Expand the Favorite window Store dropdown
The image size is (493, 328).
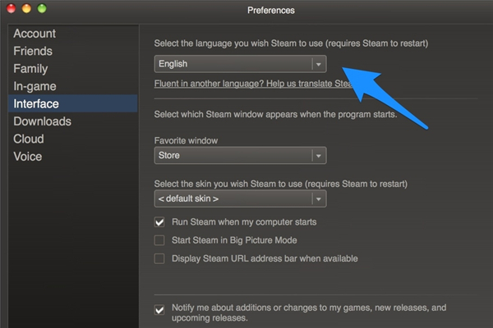tap(240, 155)
